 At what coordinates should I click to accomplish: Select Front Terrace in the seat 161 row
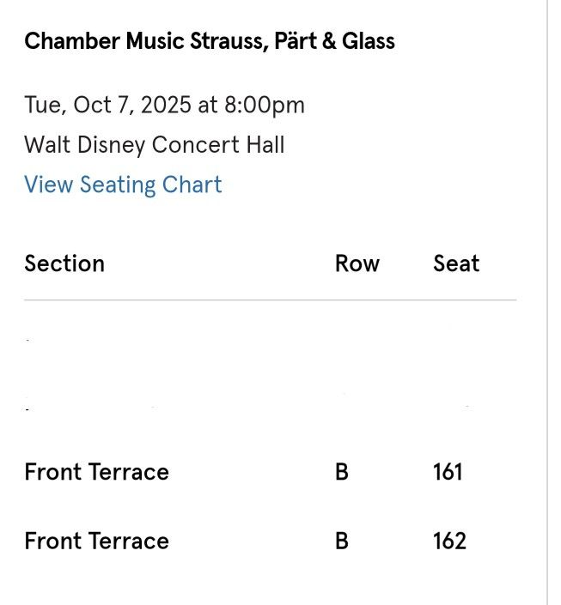pyautogui.click(x=96, y=472)
